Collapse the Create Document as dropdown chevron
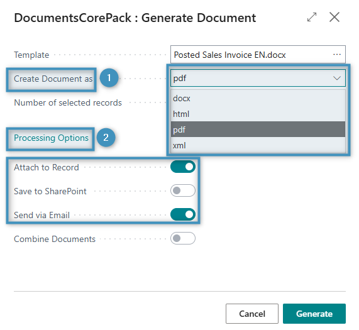This screenshot has height=330, width=359. tap(337, 79)
